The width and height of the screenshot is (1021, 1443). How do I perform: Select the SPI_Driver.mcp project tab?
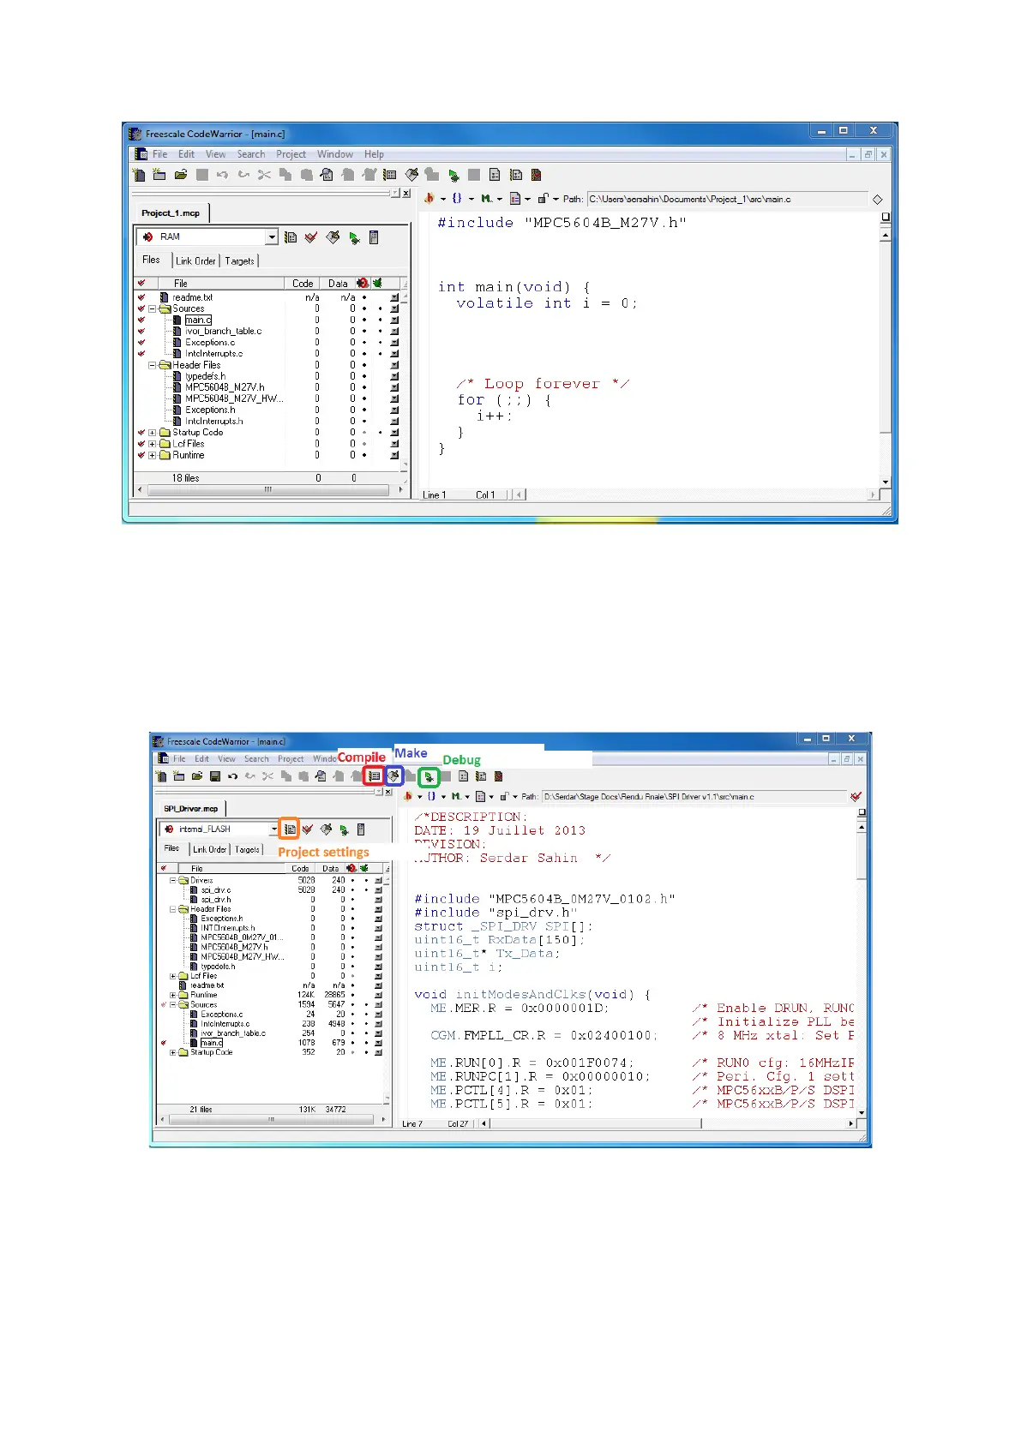190,808
